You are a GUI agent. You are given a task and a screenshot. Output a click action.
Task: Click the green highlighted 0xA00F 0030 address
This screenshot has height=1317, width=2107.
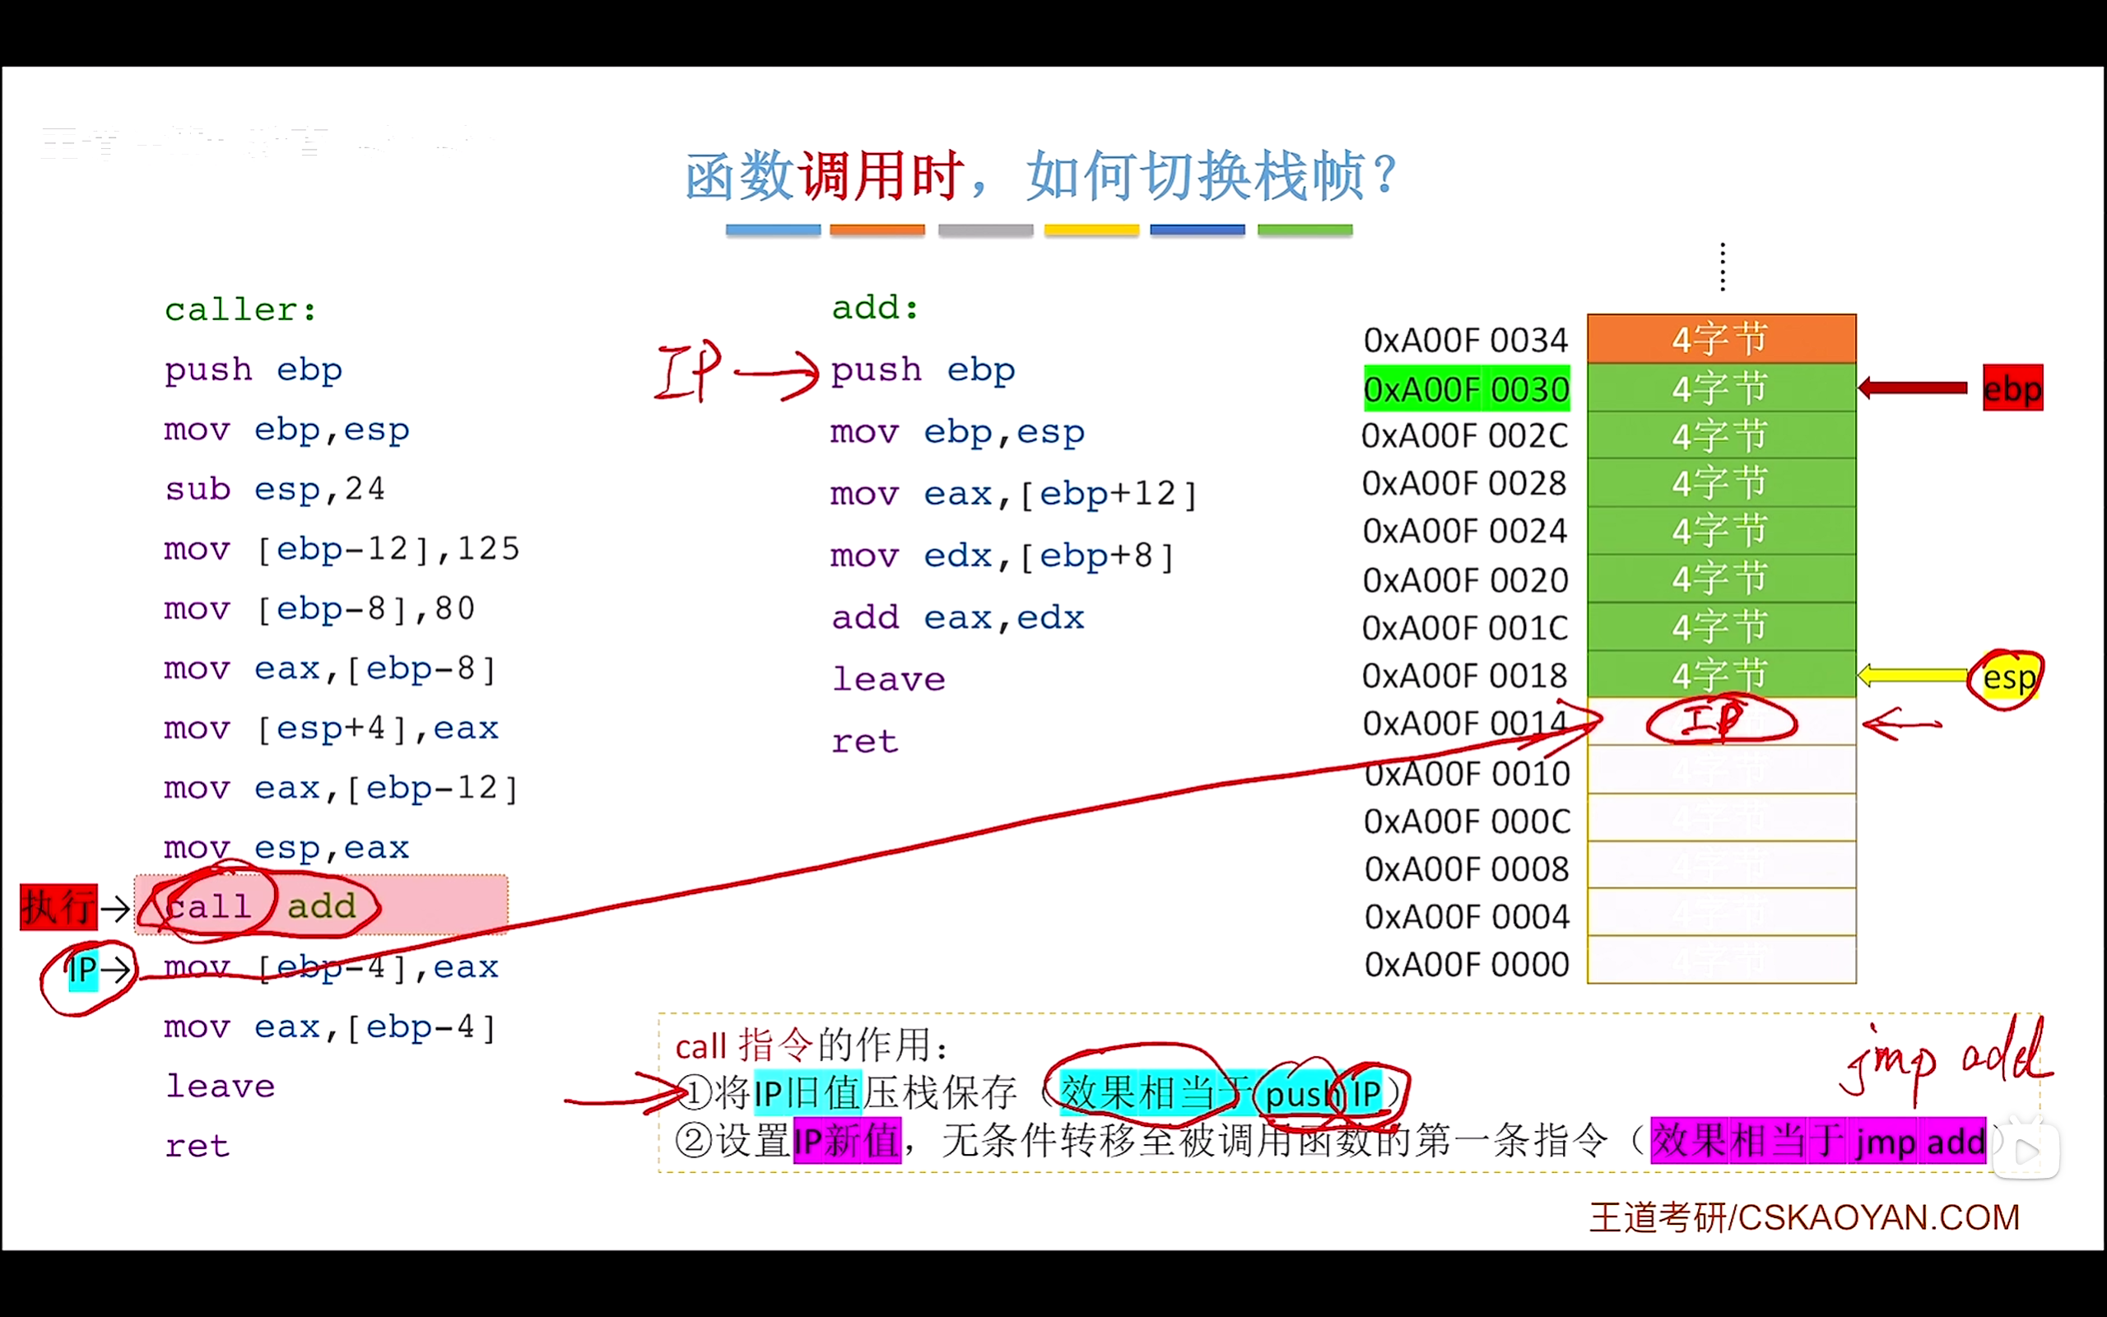pos(1466,389)
